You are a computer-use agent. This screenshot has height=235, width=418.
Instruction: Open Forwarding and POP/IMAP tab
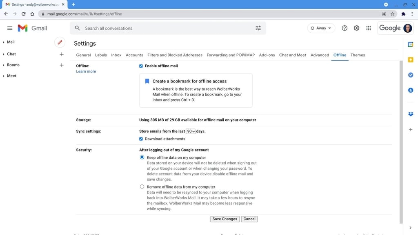point(231,55)
